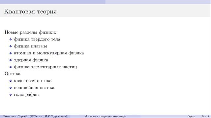Click the heading "Новые разделы физики:"

pyautogui.click(x=30, y=32)
